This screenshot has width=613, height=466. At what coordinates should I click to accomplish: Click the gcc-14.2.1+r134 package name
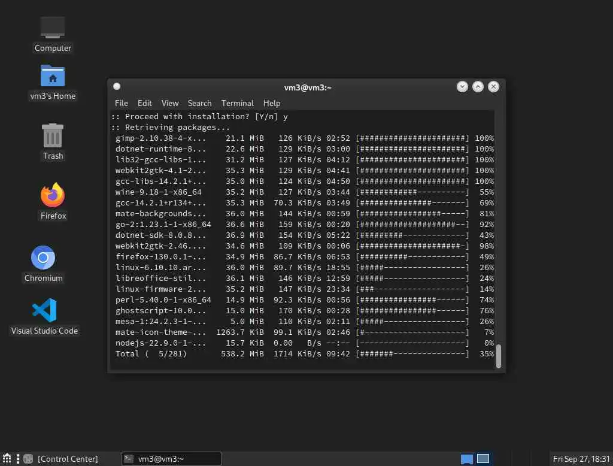160,202
